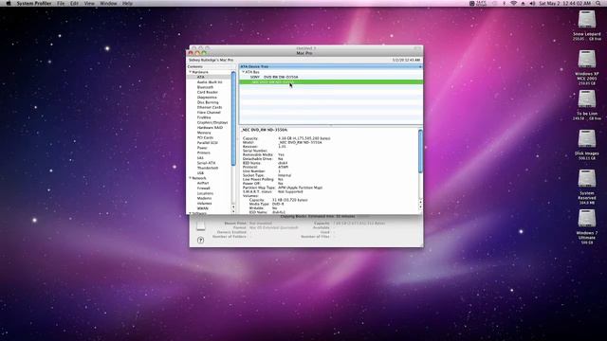The width and height of the screenshot is (607, 341).
Task: Click sidebar scrollbar down arrow
Action: 233,211
